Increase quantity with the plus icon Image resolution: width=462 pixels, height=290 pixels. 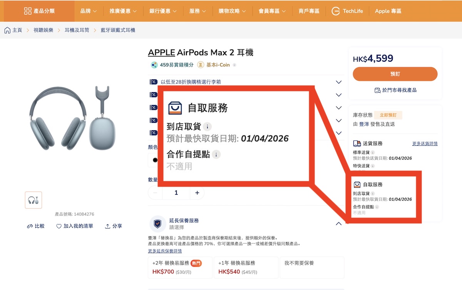coord(197,193)
